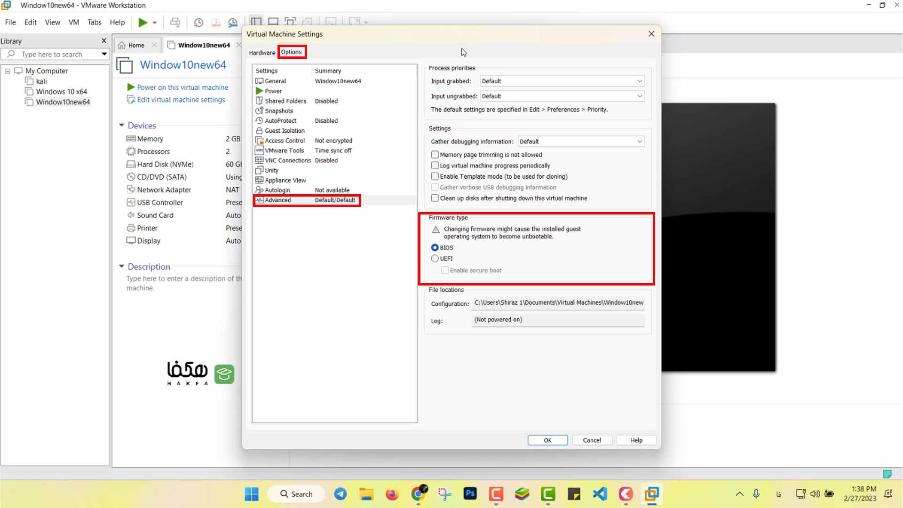903x508 pixels.
Task: Click Send Ctrl+Alt+Del toolbar icon
Action: 175,22
